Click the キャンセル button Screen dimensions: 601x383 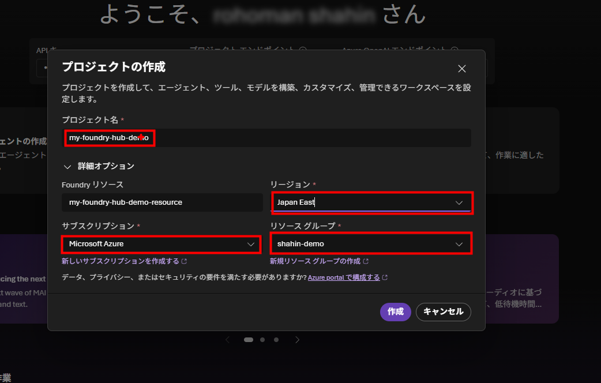point(444,311)
